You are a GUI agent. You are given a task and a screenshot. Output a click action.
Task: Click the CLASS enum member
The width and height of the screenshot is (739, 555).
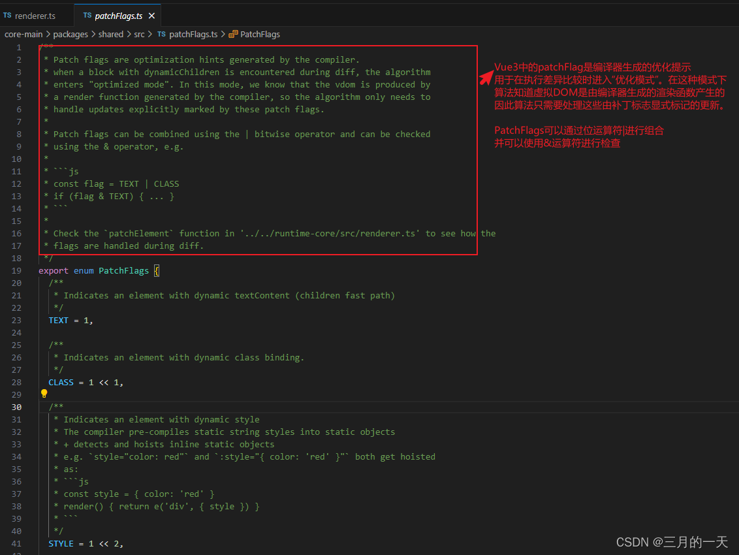click(61, 383)
